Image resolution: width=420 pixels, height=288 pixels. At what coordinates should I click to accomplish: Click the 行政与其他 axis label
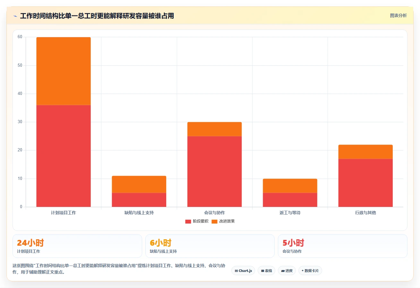(365, 213)
